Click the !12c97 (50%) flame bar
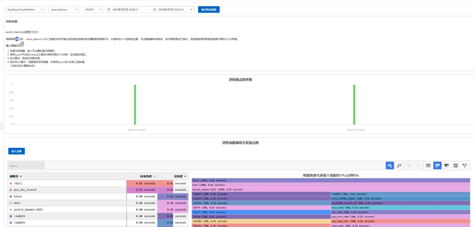Screen dimensions: 474x227 (x=261, y=212)
